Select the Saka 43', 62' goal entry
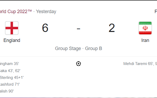The width and height of the screenshot is (157, 98). point(10,71)
